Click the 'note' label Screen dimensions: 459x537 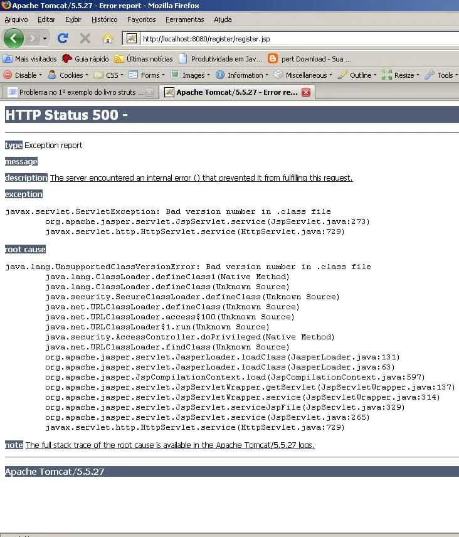click(x=14, y=445)
